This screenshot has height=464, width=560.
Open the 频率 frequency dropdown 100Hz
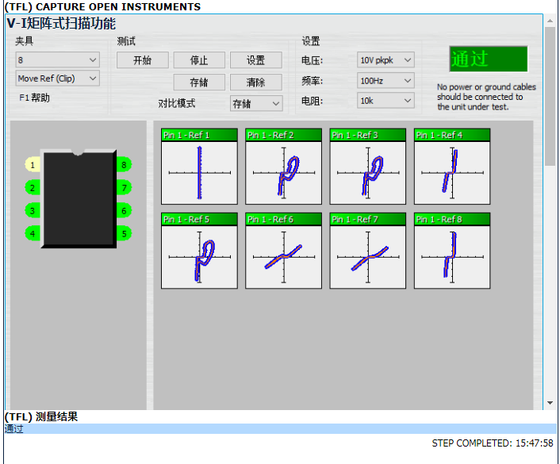coord(385,80)
